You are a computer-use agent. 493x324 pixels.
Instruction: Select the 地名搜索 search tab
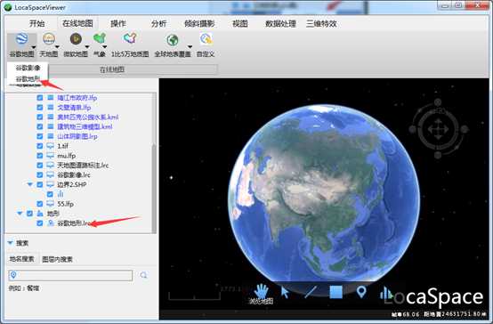coord(21,259)
